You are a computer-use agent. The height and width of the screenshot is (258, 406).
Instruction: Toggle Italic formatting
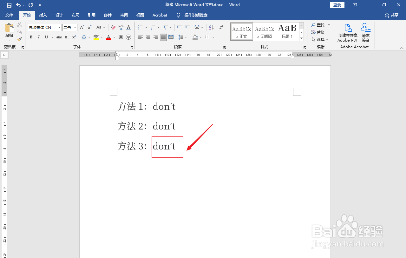(39, 37)
